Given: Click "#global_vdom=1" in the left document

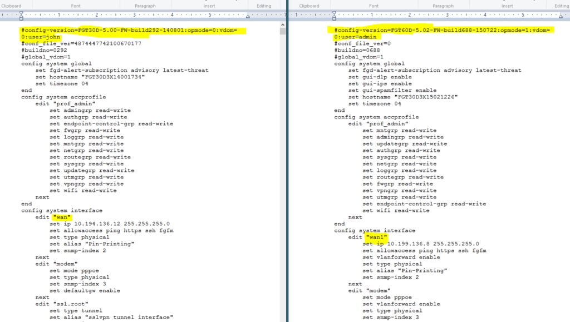Looking at the screenshot, I should pos(46,57).
